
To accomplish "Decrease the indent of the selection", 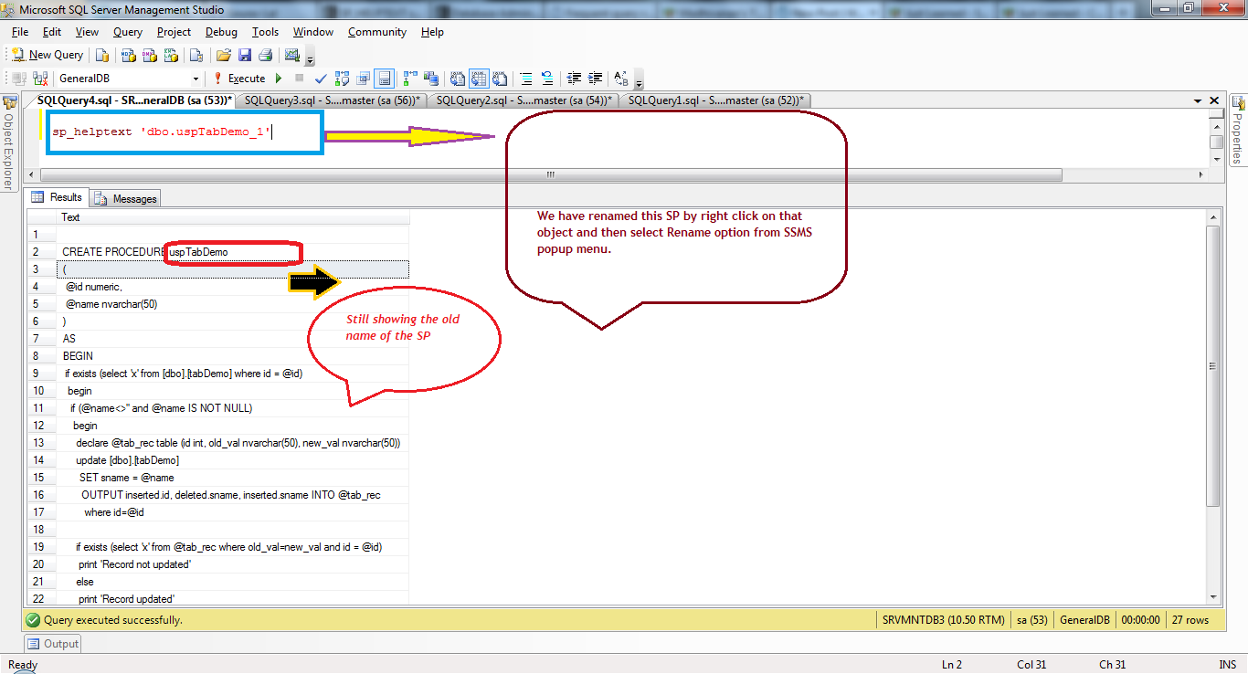I will click(x=574, y=79).
